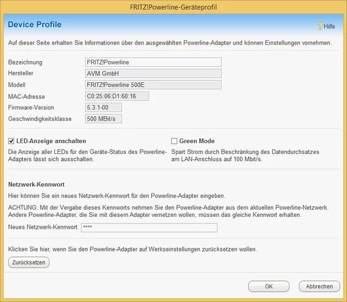Click the Device Profile heading
The height and width of the screenshot is (302, 347).
[x=35, y=24]
